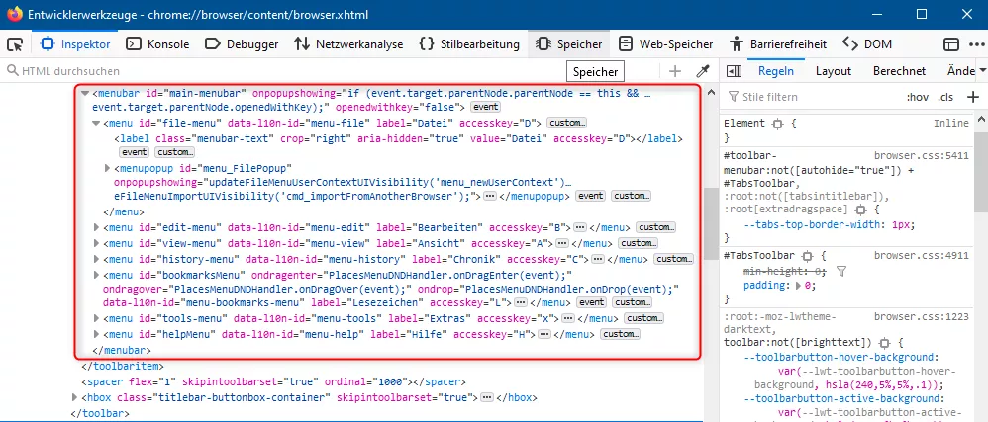Click the markup view vertical scrollbar
The image size is (988, 422).
[712, 252]
